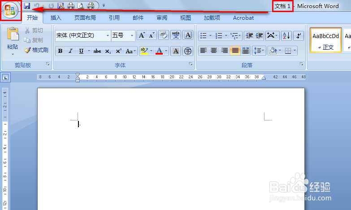Open the Acrobat tab
This screenshot has width=351, height=210.
coord(243,17)
